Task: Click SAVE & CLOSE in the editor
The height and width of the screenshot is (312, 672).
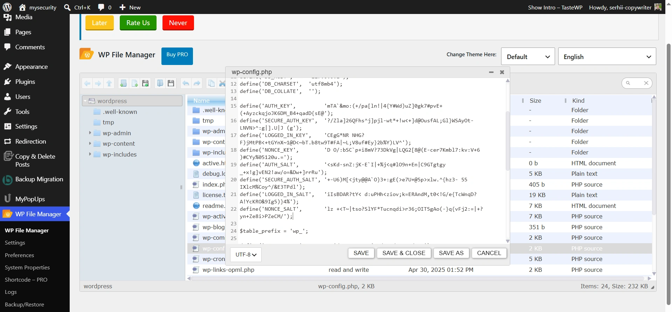Action: pyautogui.click(x=404, y=253)
